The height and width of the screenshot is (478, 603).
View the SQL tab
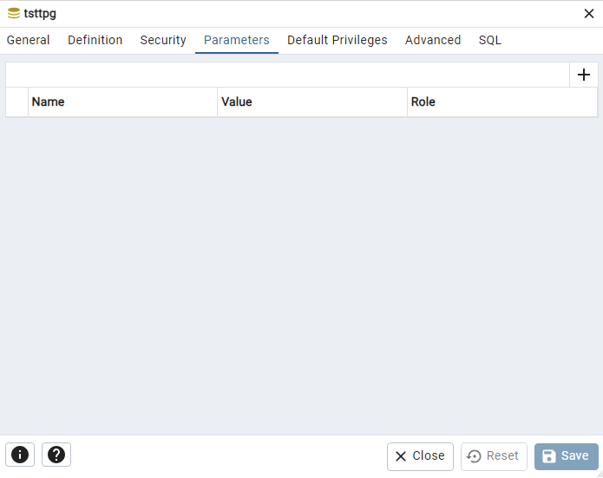tap(490, 40)
